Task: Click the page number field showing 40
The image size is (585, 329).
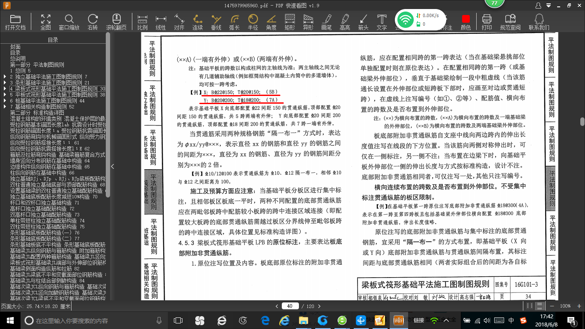Action: [x=290, y=306]
